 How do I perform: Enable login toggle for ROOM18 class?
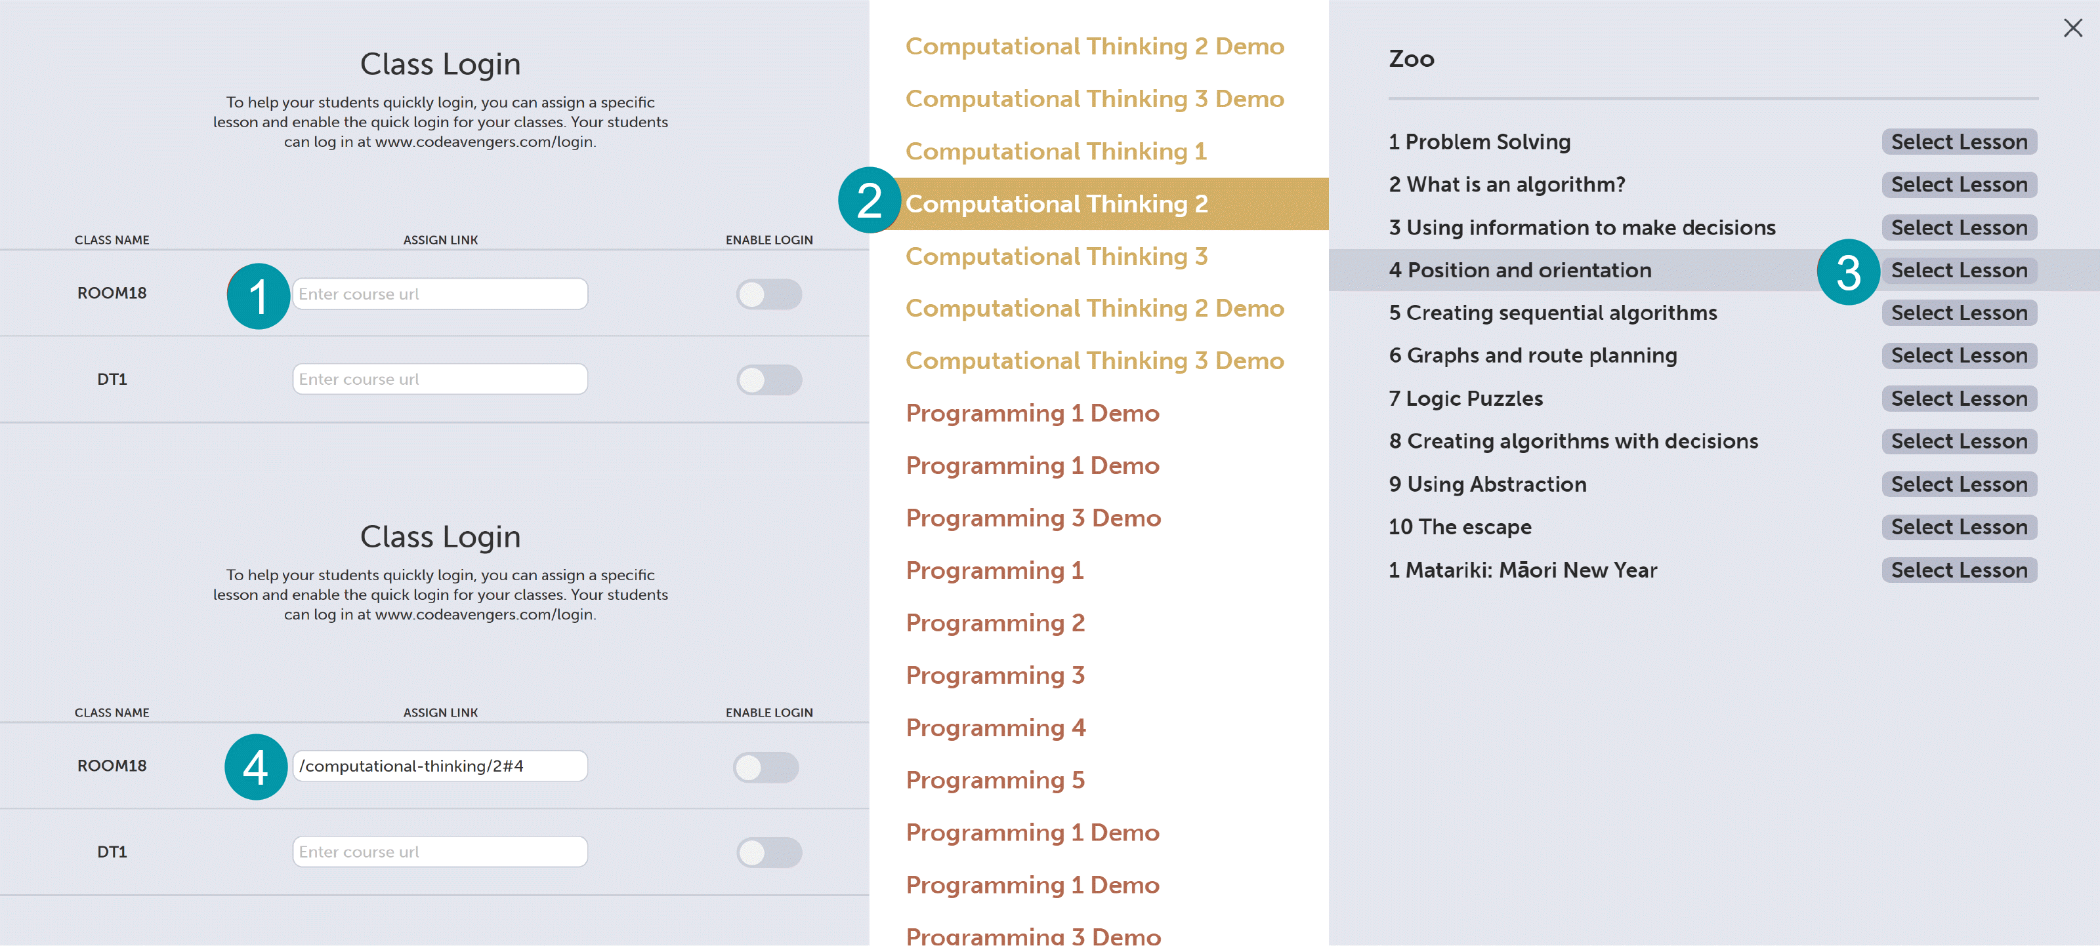[x=767, y=294]
